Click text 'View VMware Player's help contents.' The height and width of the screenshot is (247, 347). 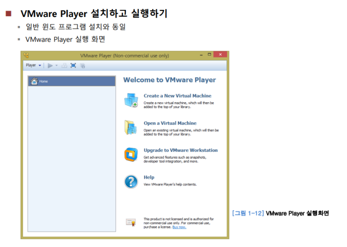(170, 185)
